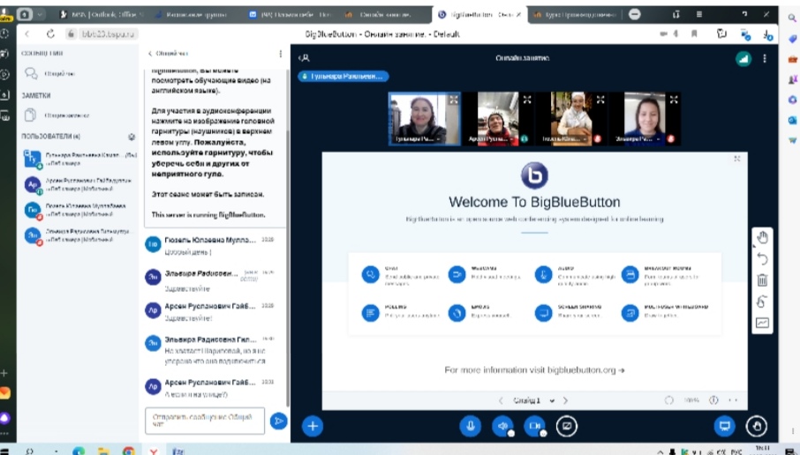
Task: Click the Yandex browser icon in taskbar
Action: (x=153, y=450)
